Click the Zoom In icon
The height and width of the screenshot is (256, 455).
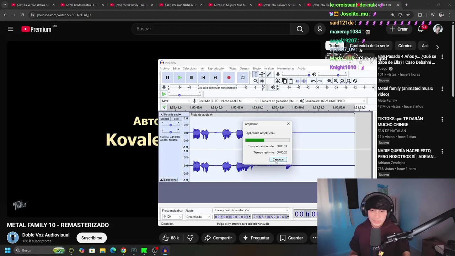pos(330,81)
